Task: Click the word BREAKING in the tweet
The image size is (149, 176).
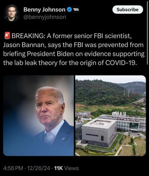Action: click(x=28, y=36)
